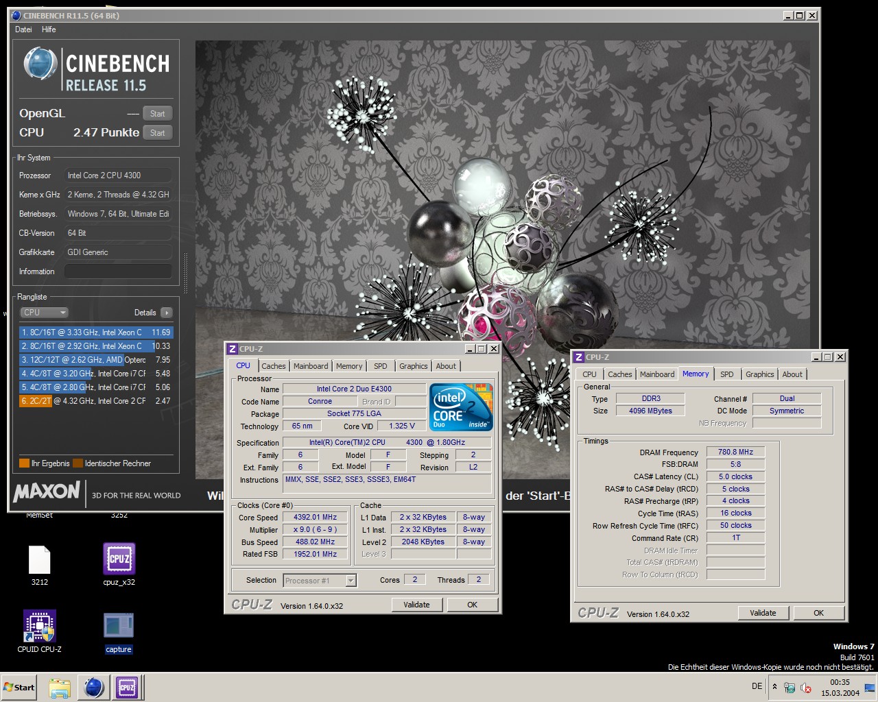Open the CPU ranking dropdown

(44, 313)
